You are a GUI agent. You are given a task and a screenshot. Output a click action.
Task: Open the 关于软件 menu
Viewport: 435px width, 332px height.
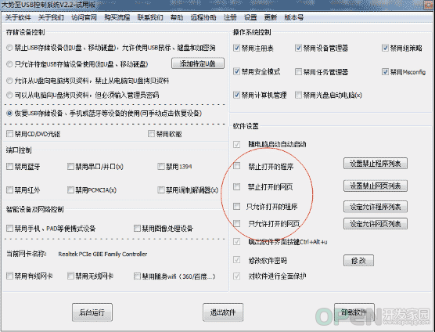click(x=18, y=17)
